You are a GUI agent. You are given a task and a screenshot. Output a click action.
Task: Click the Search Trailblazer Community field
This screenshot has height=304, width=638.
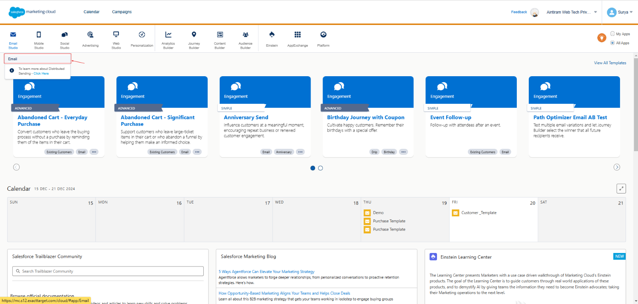tap(108, 271)
